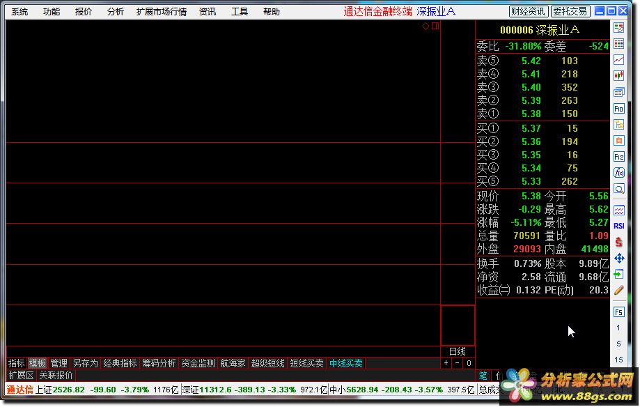Select the 5-minute period button
Image resolution: width=640 pixels, height=407 pixels.
(619, 344)
